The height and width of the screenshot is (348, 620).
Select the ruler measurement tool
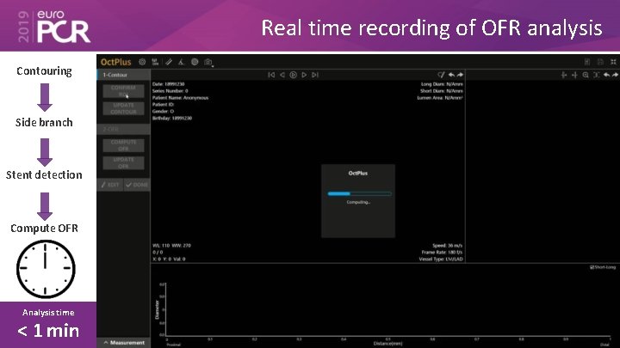[x=169, y=62]
